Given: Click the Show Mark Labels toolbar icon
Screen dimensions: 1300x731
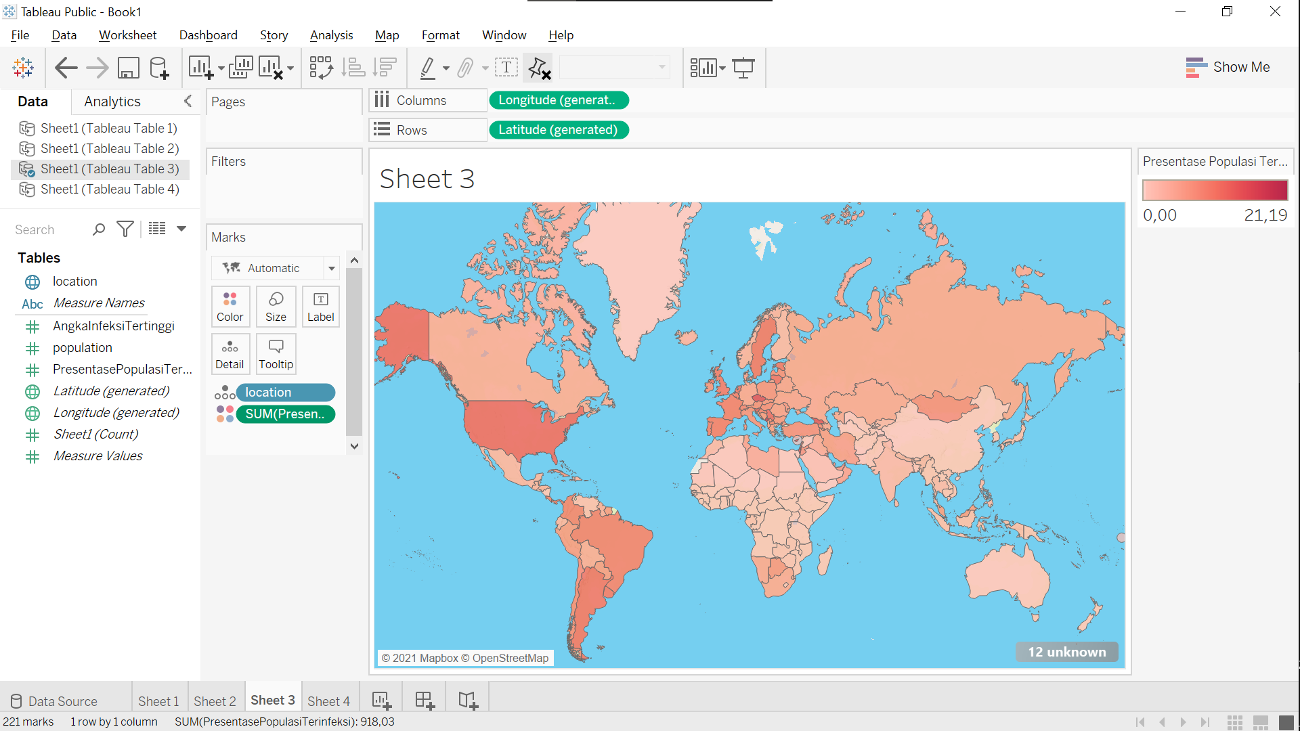Looking at the screenshot, I should [506, 67].
